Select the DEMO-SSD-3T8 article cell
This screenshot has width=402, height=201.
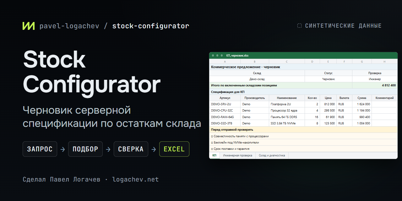225,123
